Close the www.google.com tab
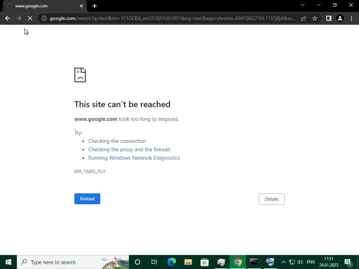Image resolution: width=359 pixels, height=269 pixels. [x=81, y=6]
